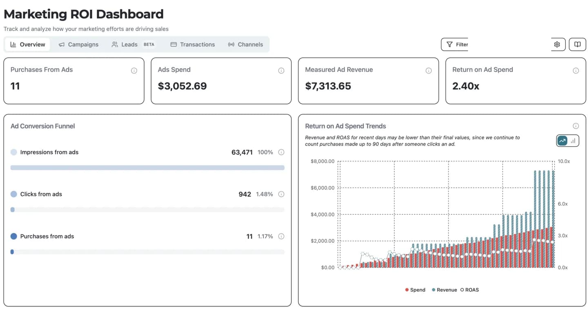Click the 942 clicks count
This screenshot has height=319, width=588.
(x=245, y=194)
